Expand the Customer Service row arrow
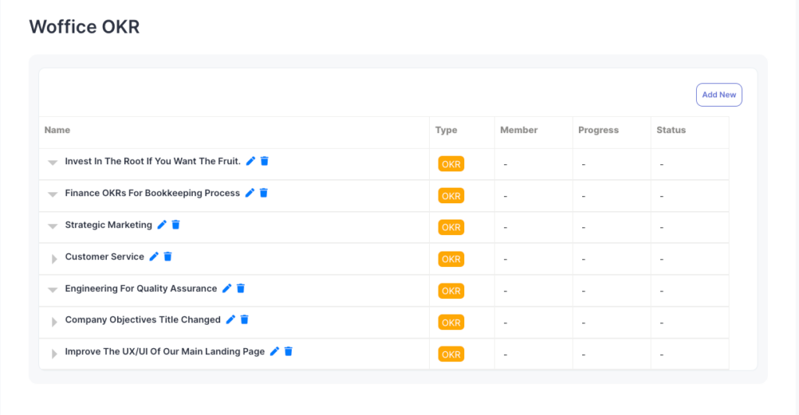This screenshot has height=415, width=799. (x=54, y=258)
